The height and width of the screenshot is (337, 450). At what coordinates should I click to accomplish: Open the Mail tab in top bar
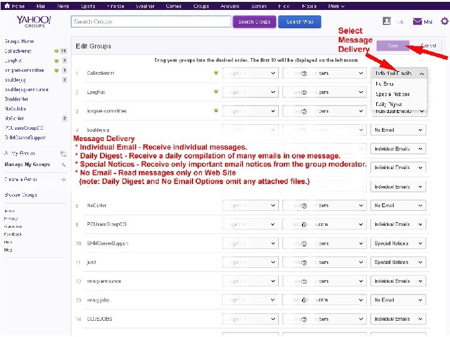coord(41,6)
